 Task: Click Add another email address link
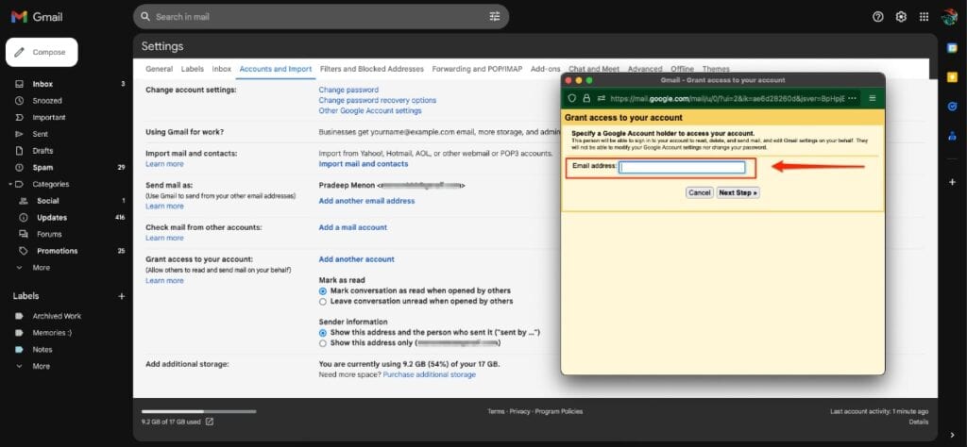click(x=367, y=201)
